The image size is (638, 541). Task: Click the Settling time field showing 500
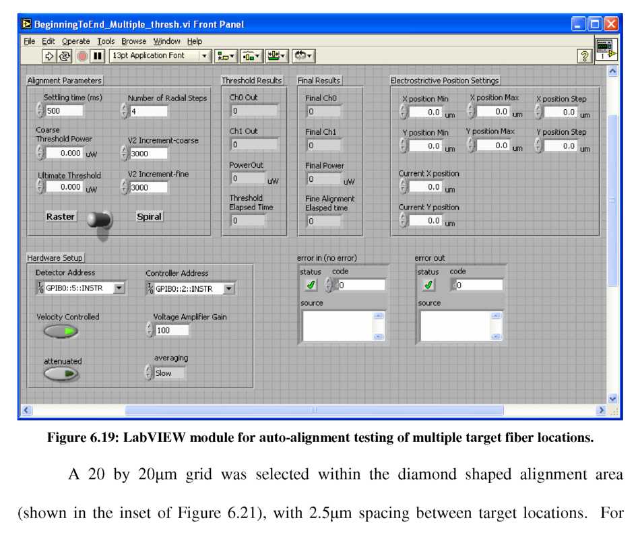[64, 110]
